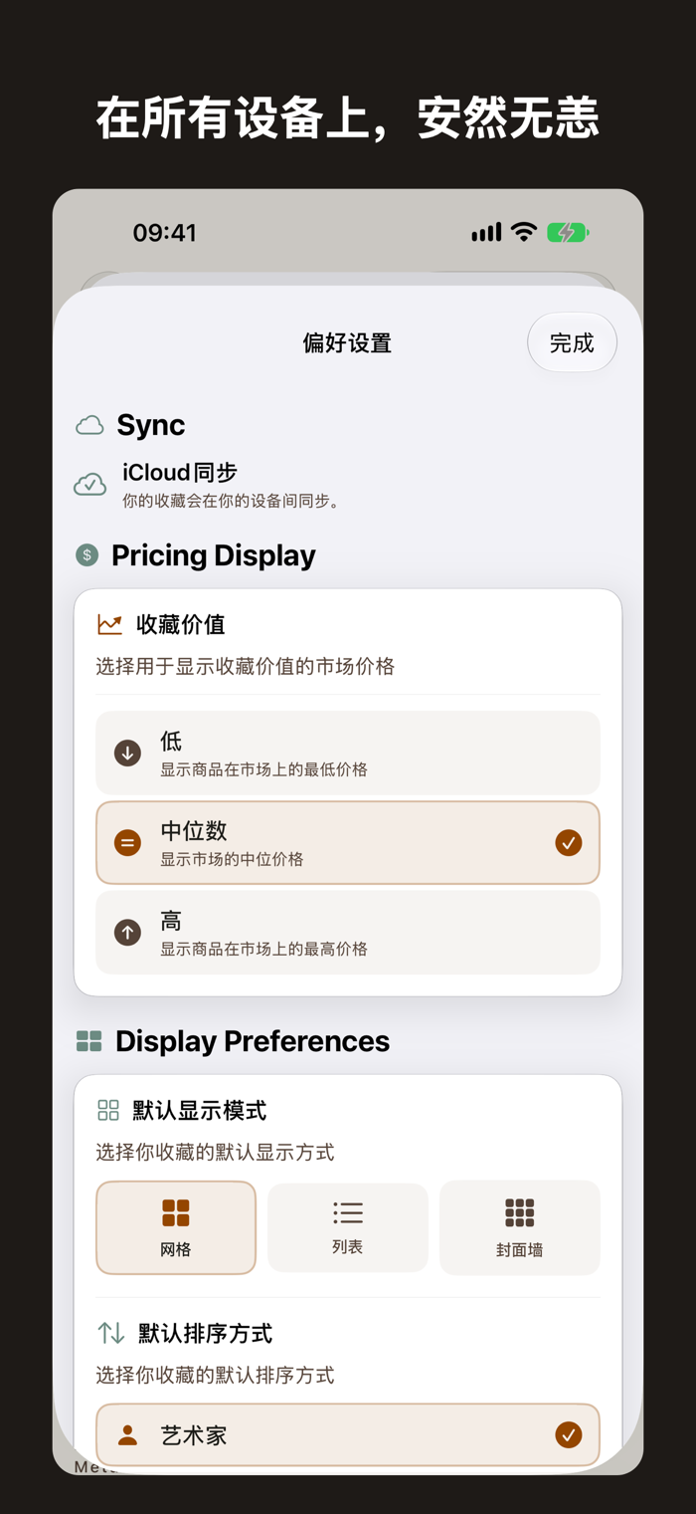
Task: Switch to 列表 list display mode
Action: pos(348,1227)
